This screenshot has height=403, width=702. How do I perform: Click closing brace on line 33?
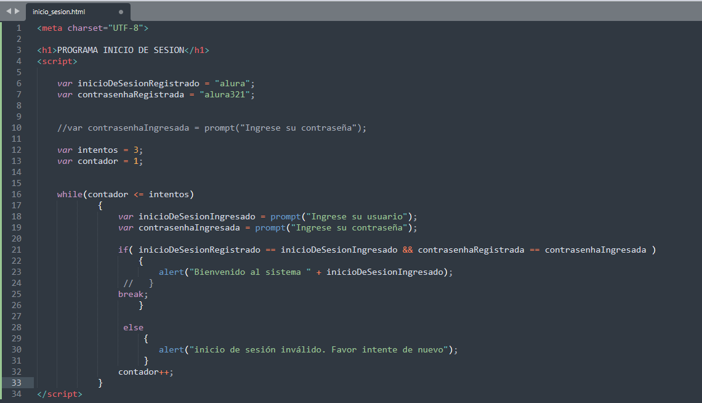pyautogui.click(x=100, y=383)
